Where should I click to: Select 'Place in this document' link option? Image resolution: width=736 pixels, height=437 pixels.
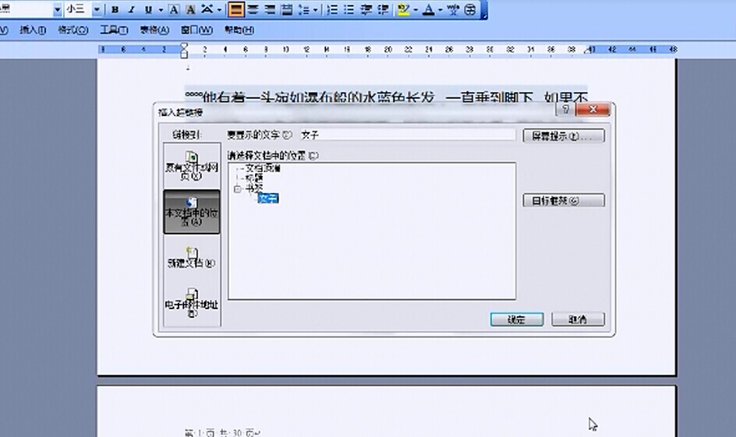pyautogui.click(x=192, y=211)
